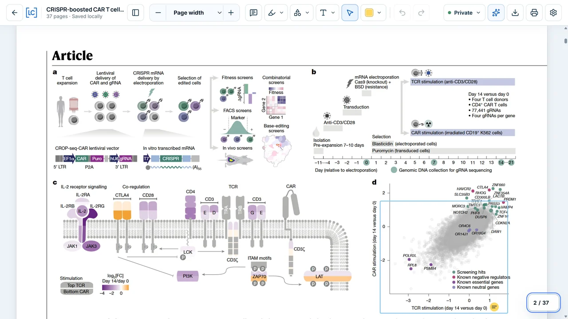
Task: Zoom in with the plus button
Action: point(231,13)
